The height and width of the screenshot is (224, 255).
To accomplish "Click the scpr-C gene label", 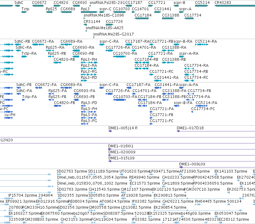I will [x=105, y=9].
